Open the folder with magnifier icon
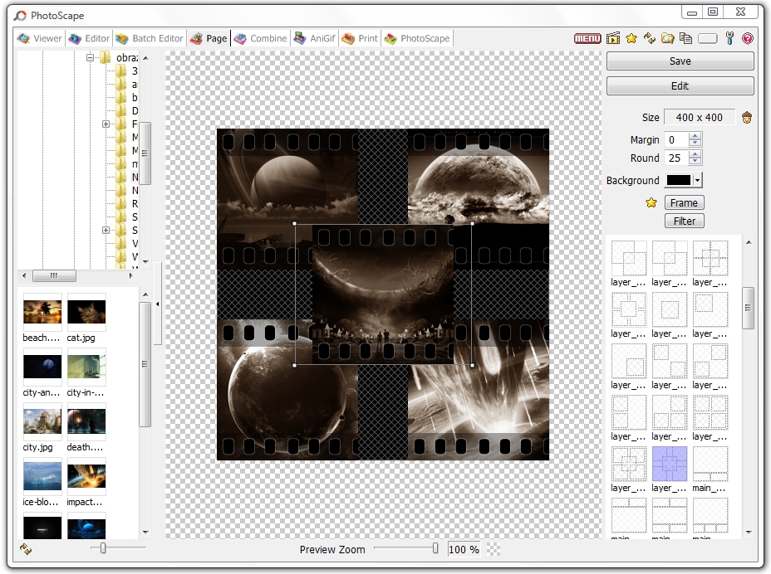Image resolution: width=771 pixels, height=574 pixels. (667, 38)
